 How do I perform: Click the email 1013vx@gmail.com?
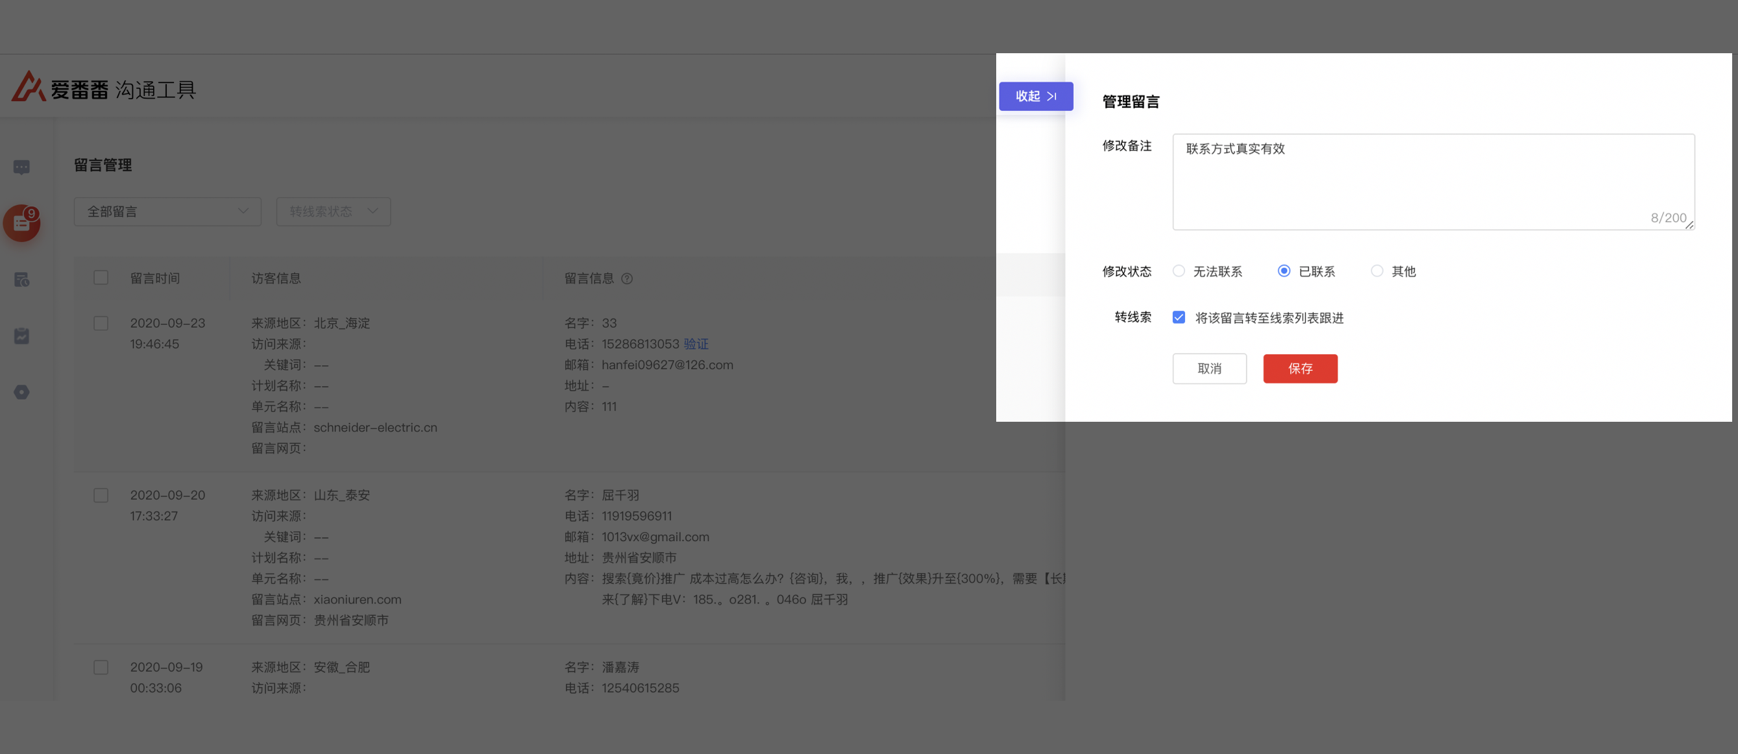655,537
